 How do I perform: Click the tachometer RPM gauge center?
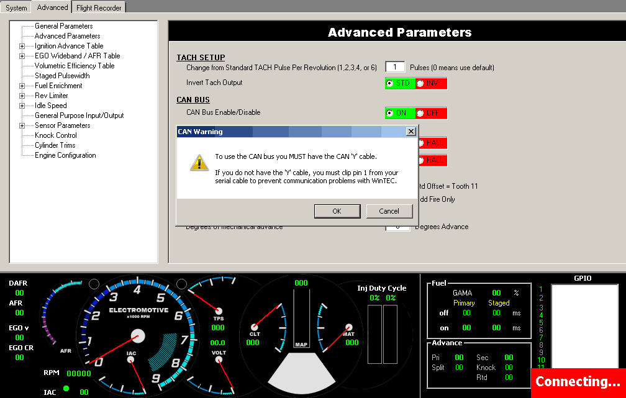point(137,336)
